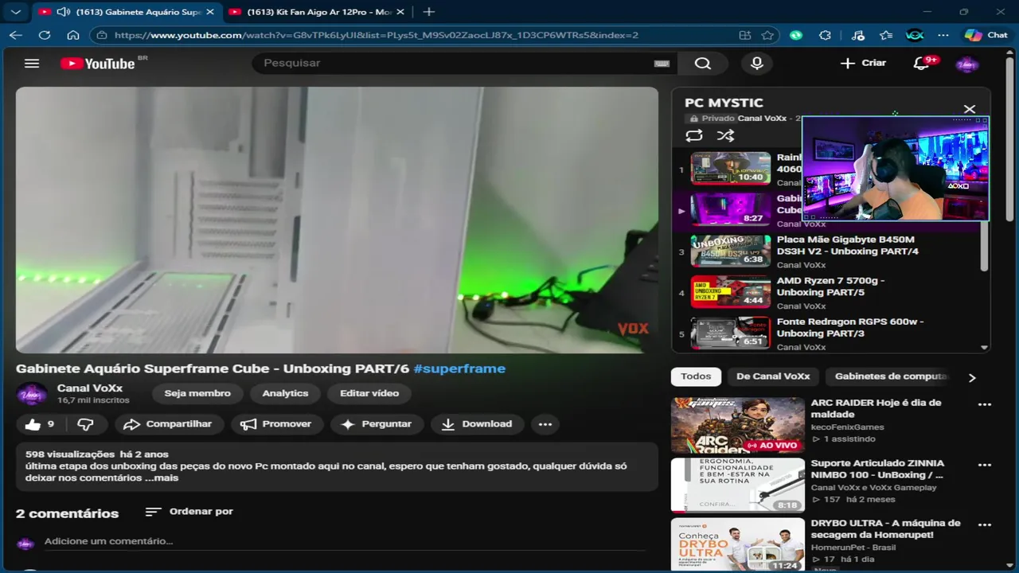Screen dimensions: 1019x573
Task: Open browser settings and more ellipsis
Action: point(943,35)
